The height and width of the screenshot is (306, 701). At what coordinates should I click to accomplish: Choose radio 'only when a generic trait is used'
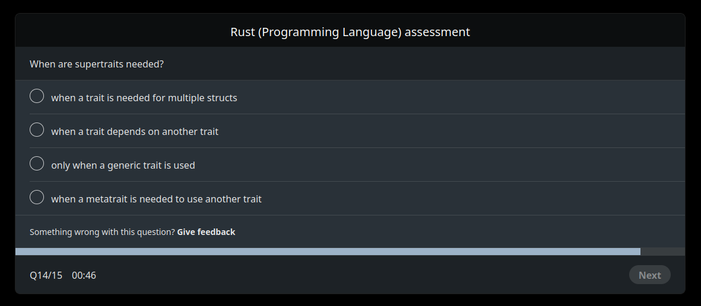click(37, 164)
